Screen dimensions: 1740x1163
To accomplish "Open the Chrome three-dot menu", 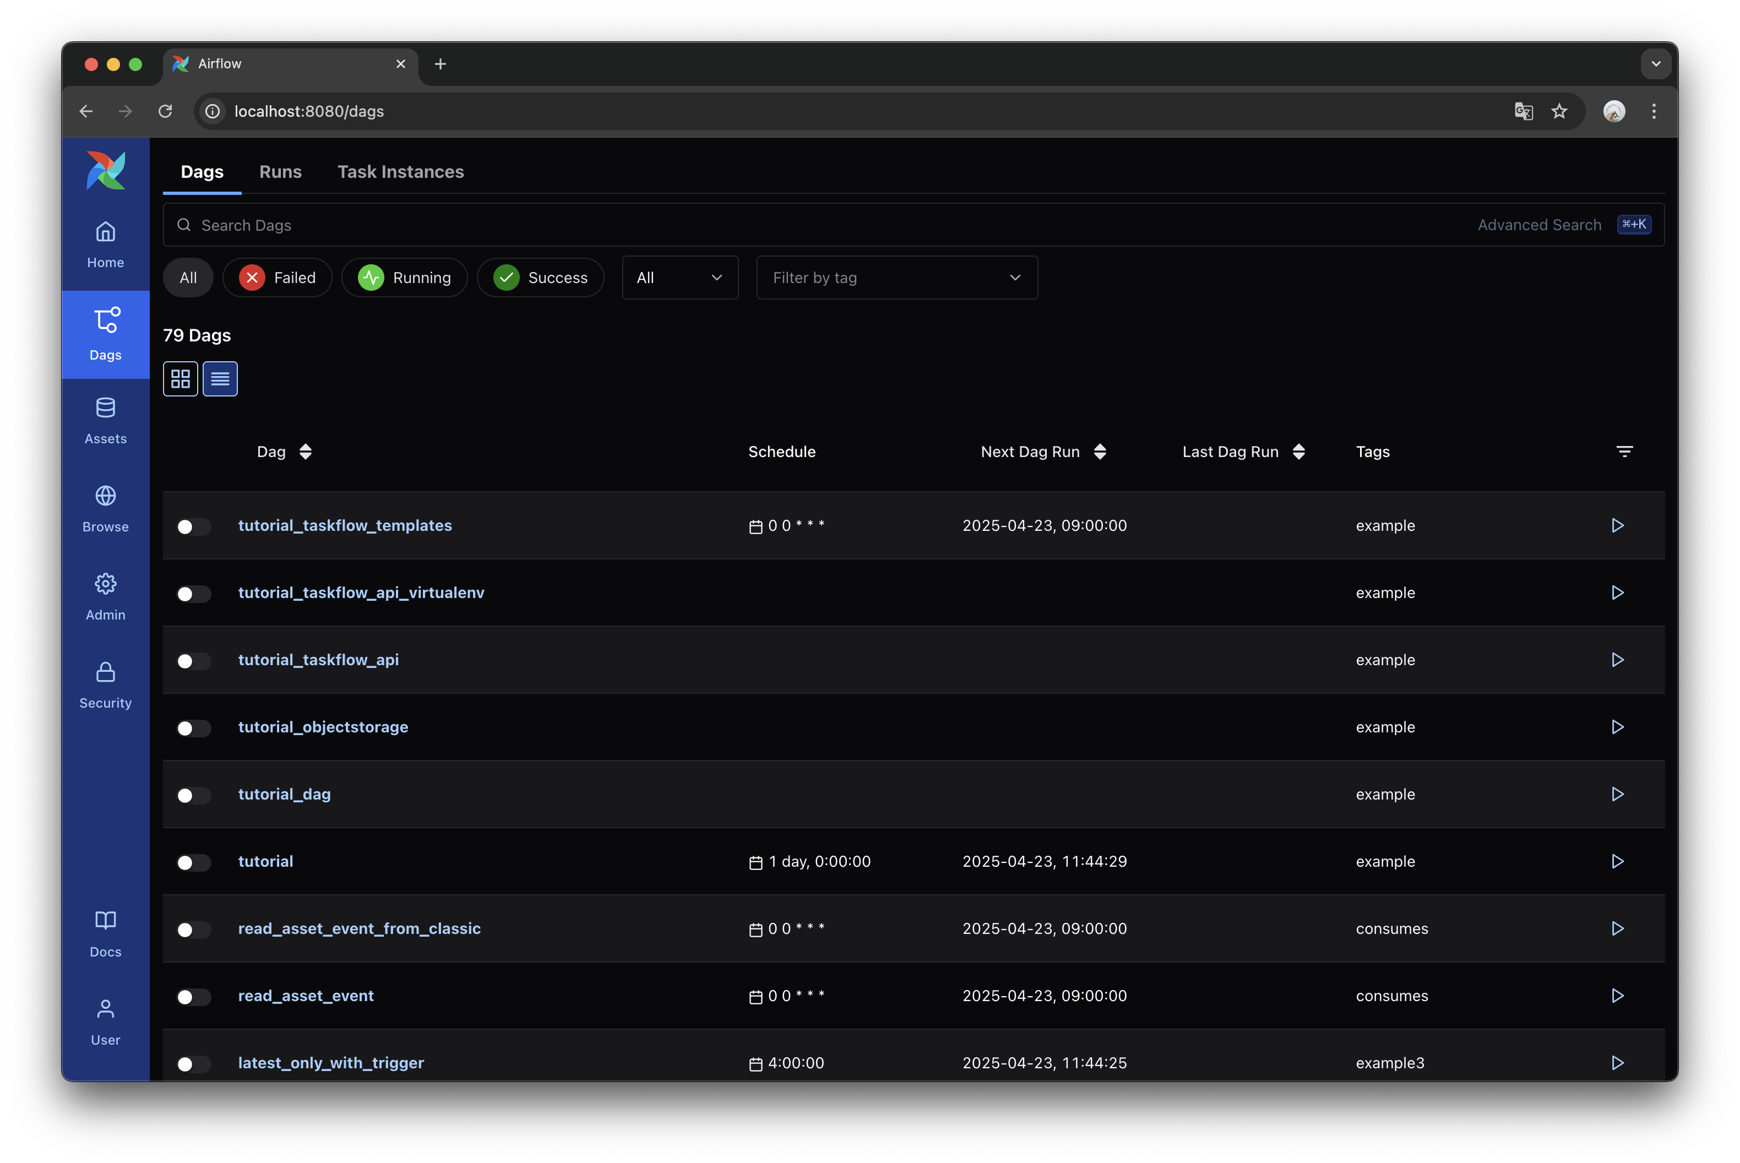I will 1653,111.
